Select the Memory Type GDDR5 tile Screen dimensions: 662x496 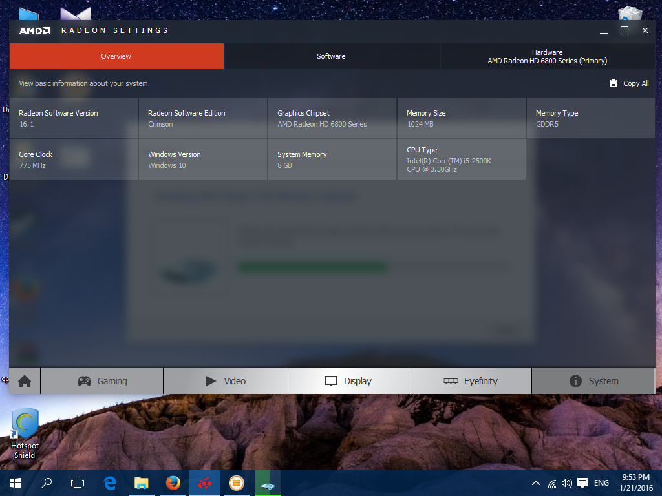coord(591,119)
